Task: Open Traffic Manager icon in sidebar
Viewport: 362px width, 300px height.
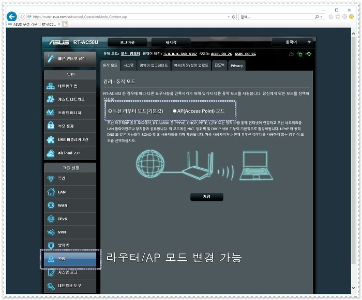Action: [x=51, y=113]
